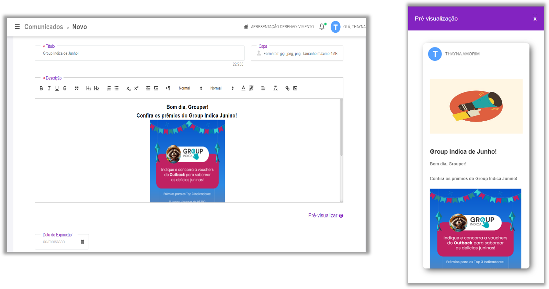549x289 pixels.
Task: Apply Heading 2 style
Action: [x=96, y=88]
